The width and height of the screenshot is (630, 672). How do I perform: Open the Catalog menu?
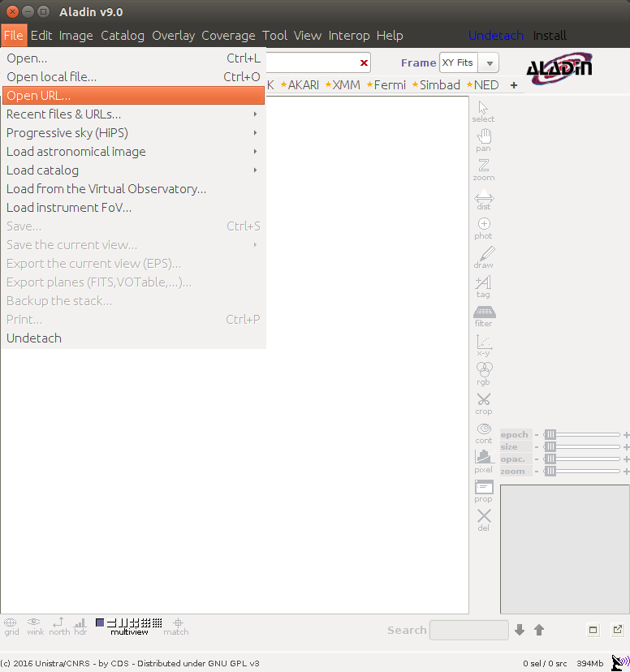coord(123,35)
